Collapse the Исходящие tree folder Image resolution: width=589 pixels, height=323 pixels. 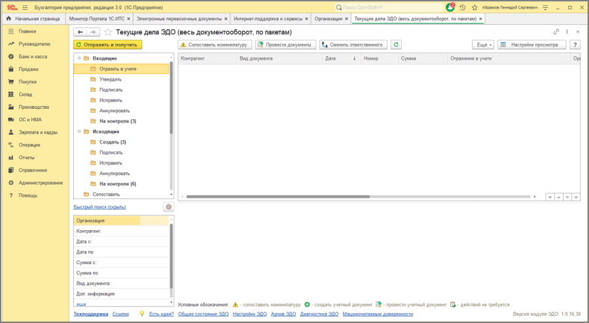coord(79,132)
